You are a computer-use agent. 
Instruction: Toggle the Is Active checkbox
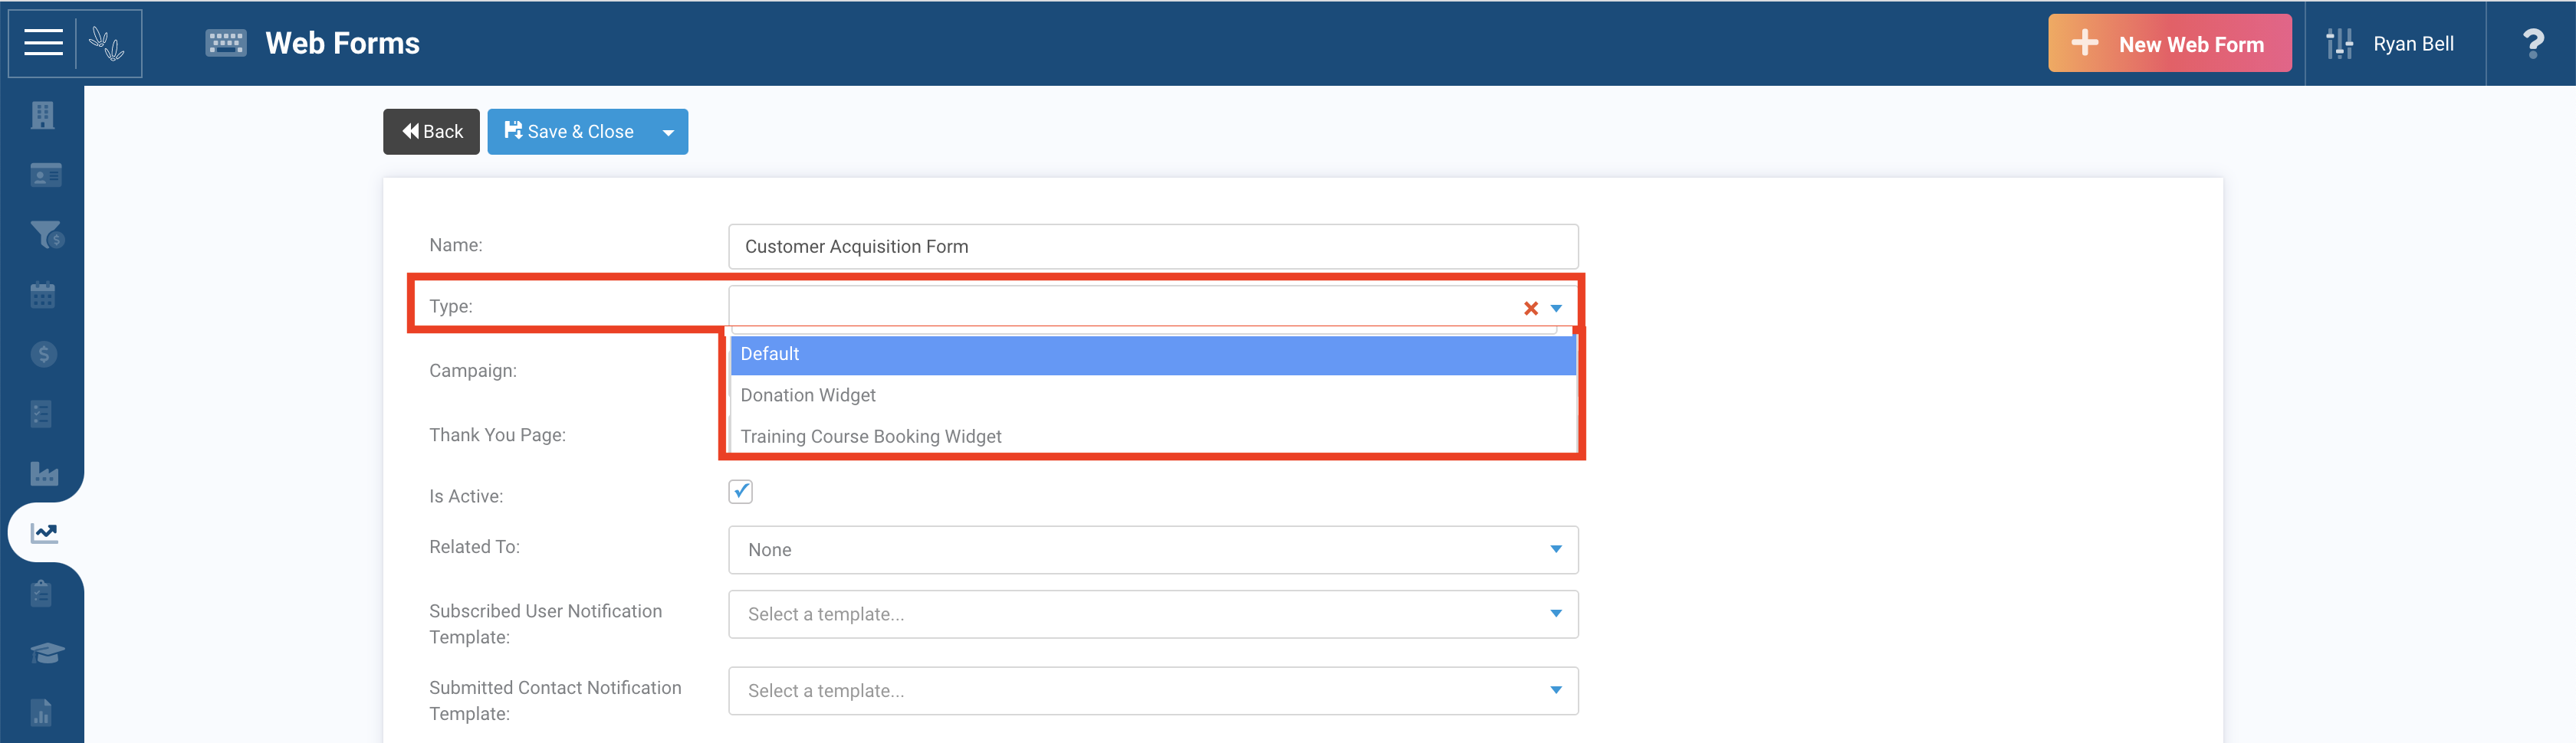[740, 491]
